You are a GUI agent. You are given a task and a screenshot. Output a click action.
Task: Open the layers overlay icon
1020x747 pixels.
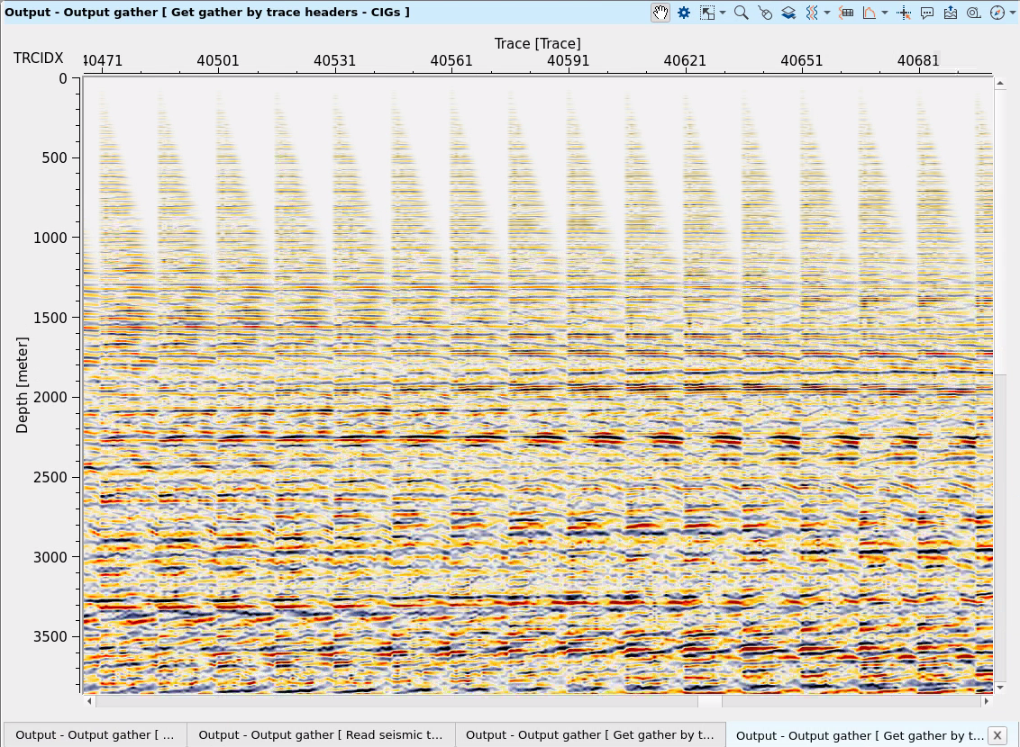coord(788,13)
